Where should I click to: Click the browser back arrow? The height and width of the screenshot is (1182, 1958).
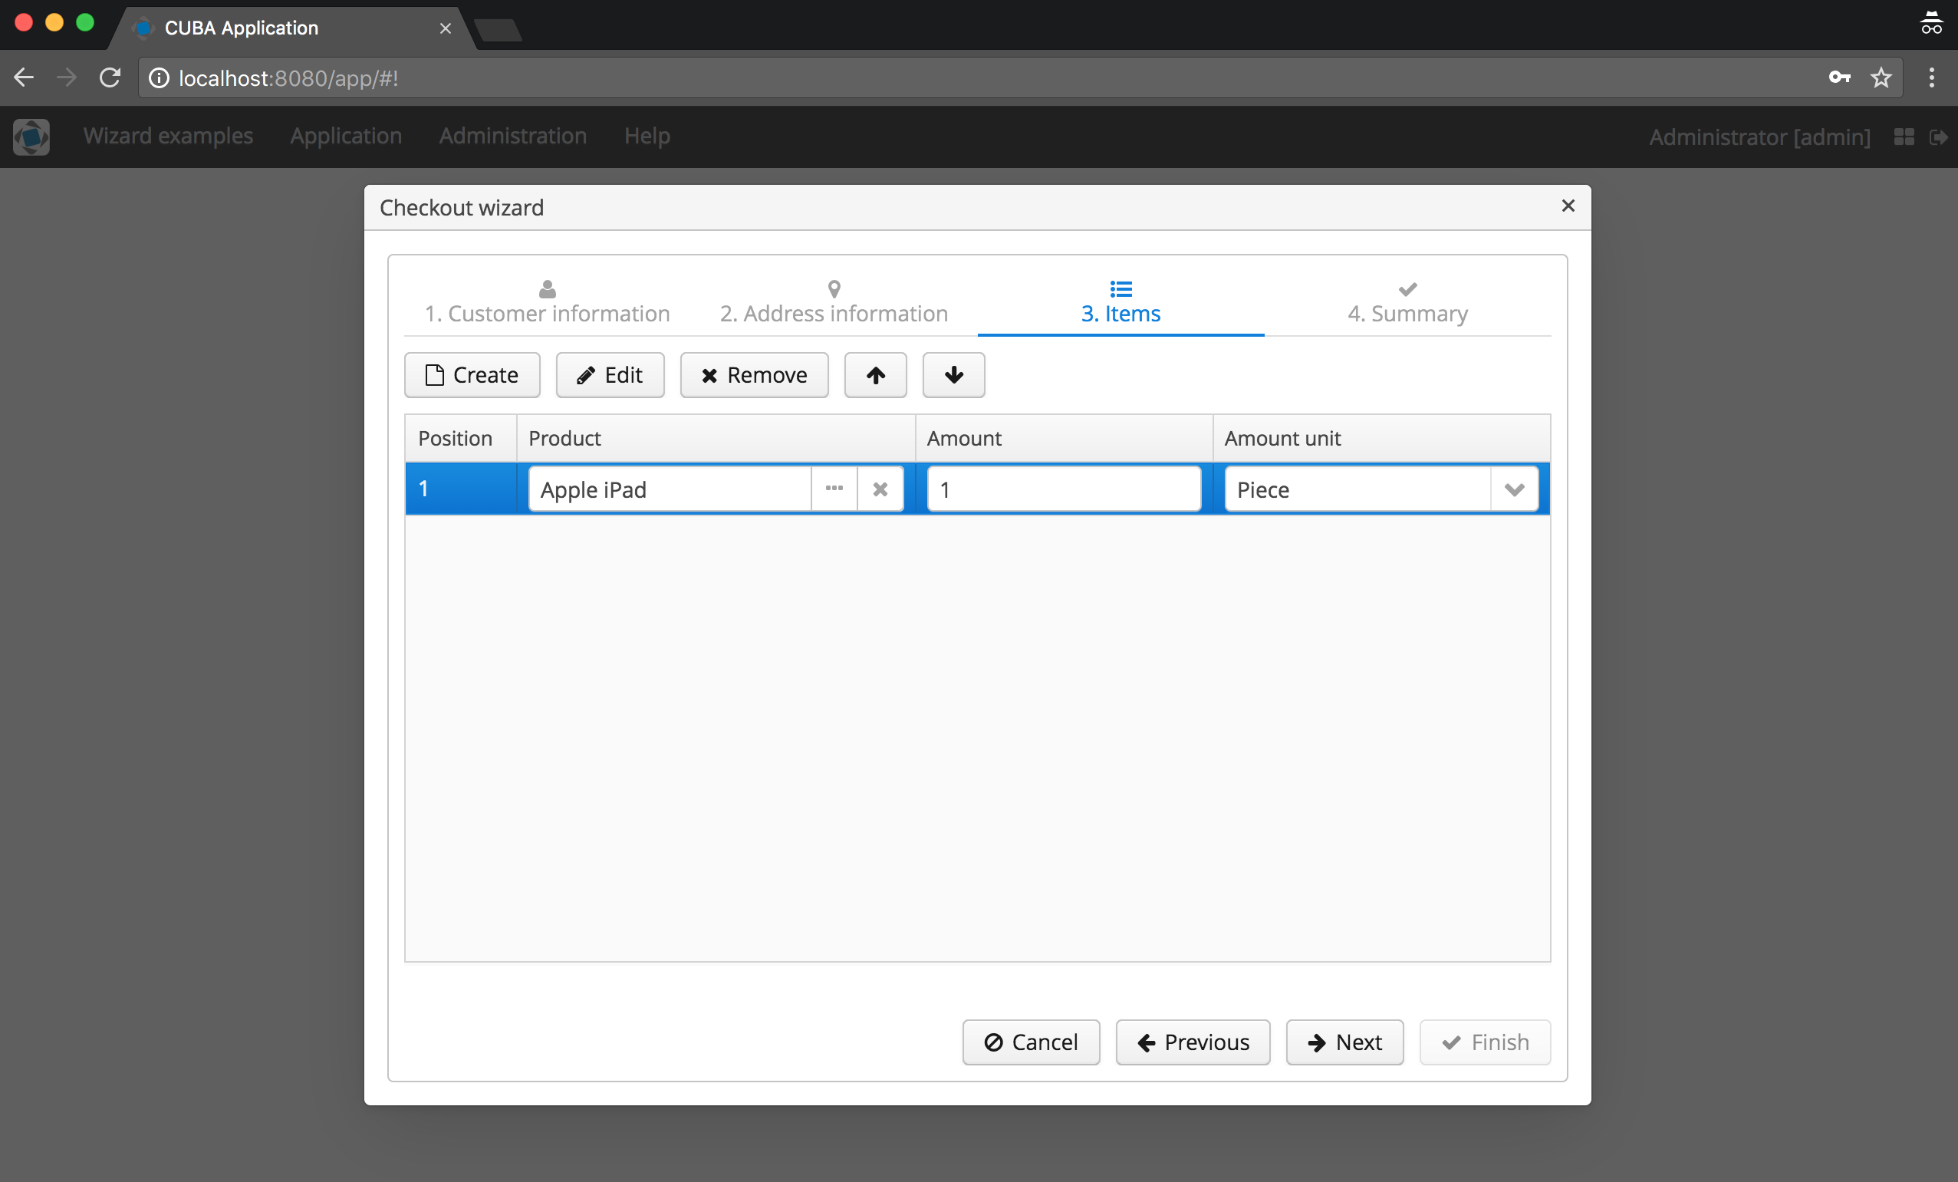(x=24, y=78)
